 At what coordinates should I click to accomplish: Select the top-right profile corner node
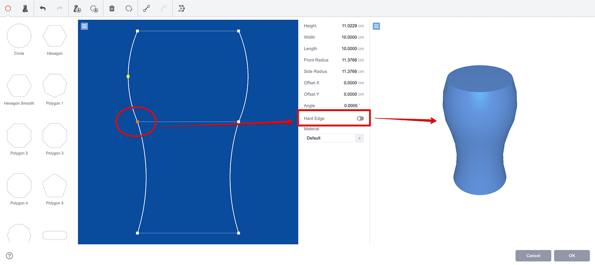tap(238, 31)
